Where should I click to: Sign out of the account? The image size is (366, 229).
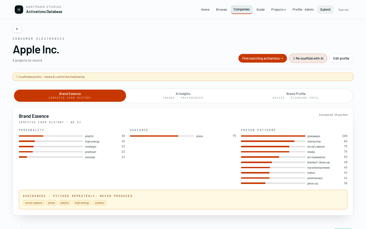[343, 10]
